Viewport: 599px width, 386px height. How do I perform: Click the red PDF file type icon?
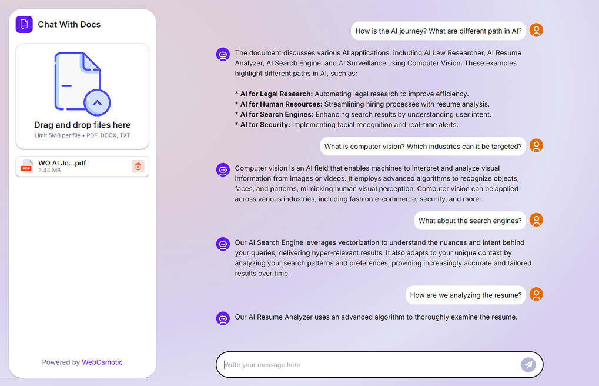tap(27, 167)
